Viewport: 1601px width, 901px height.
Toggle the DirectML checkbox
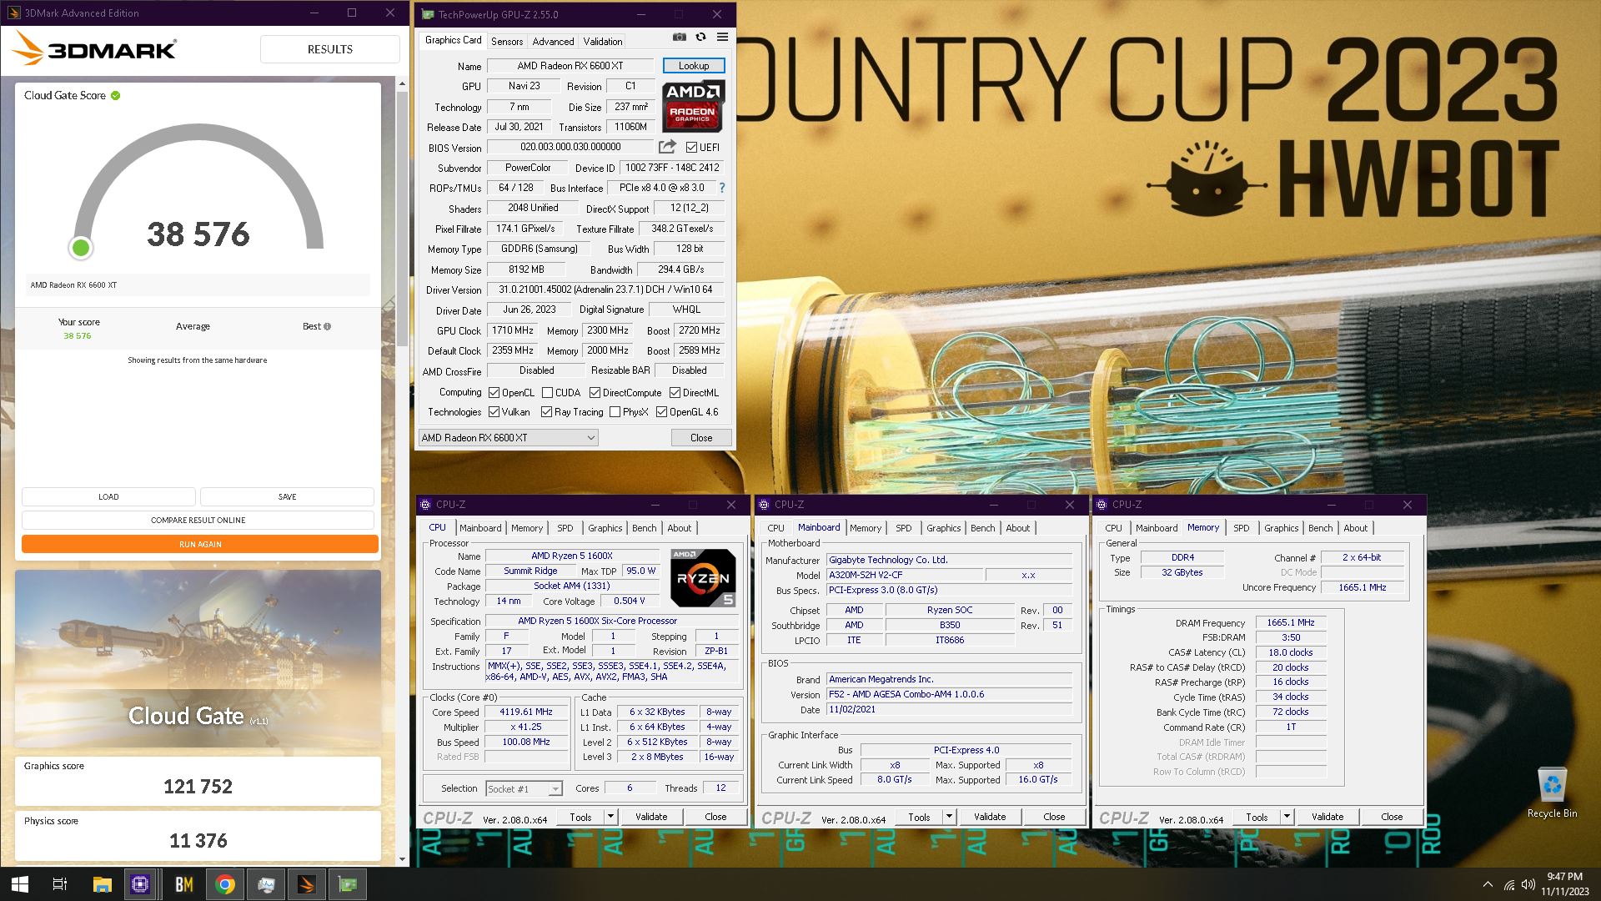click(x=675, y=393)
